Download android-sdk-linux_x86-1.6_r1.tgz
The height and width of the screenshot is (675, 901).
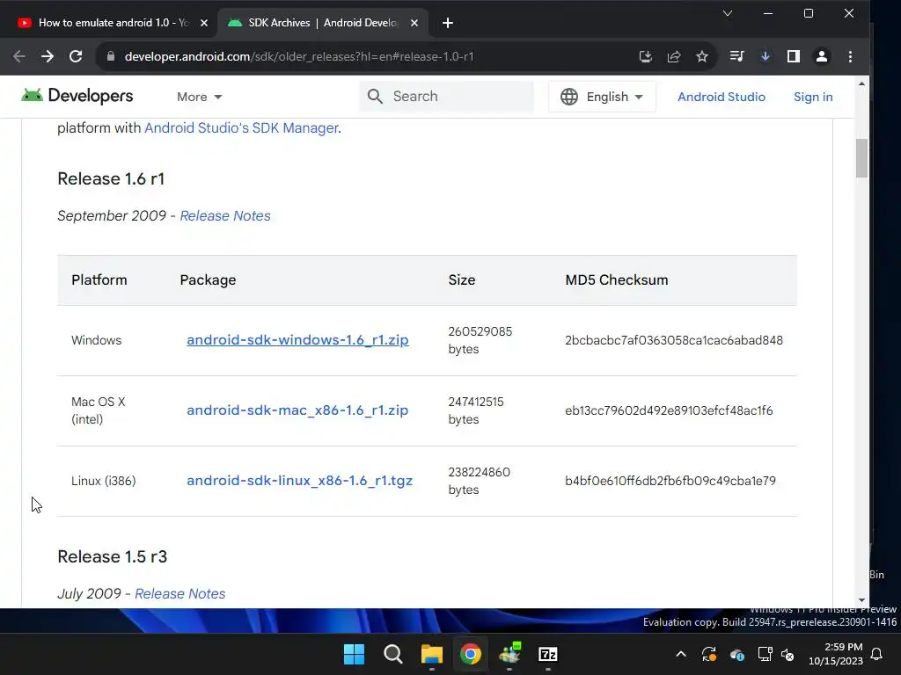tap(299, 481)
